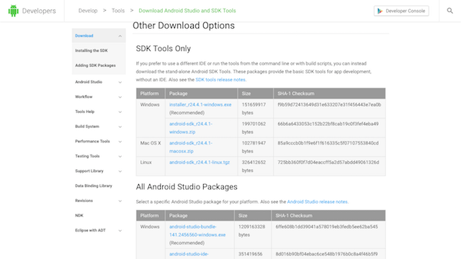This screenshot has height=259, width=461.
Task: Go to Develop breadcrumb
Action: click(x=88, y=11)
